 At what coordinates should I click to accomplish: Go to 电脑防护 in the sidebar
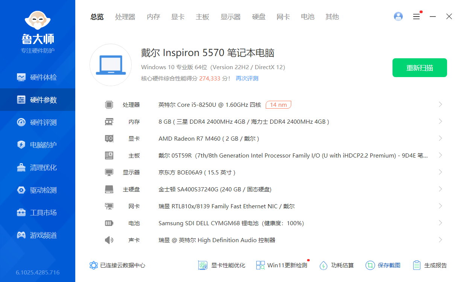coord(38,145)
